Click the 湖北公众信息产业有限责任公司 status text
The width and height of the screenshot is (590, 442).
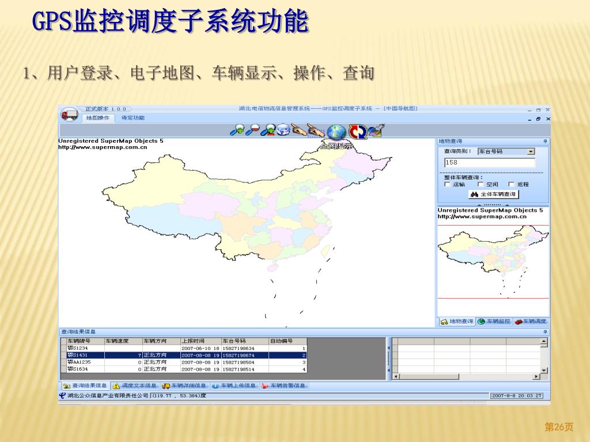click(108, 395)
